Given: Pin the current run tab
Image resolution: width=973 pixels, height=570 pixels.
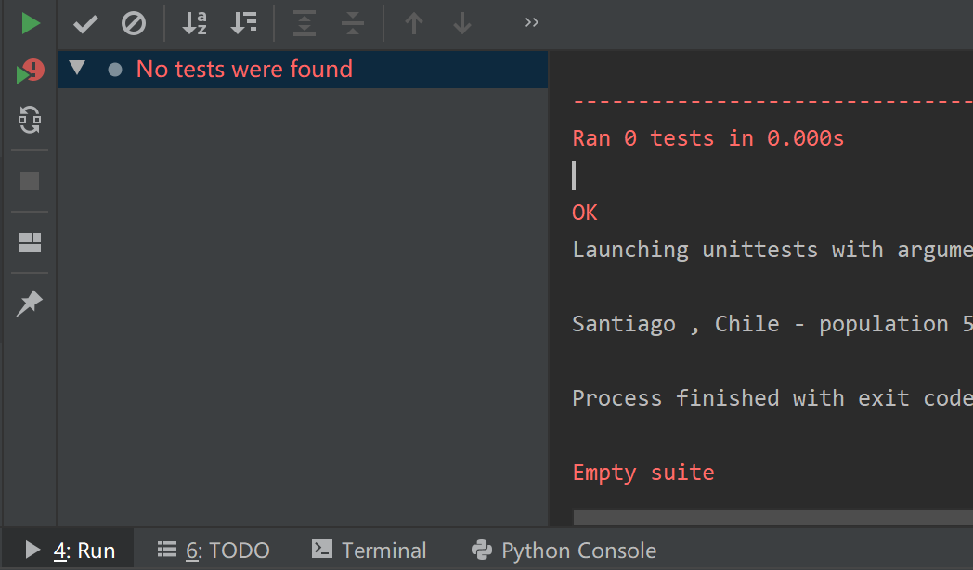Looking at the screenshot, I should [30, 303].
